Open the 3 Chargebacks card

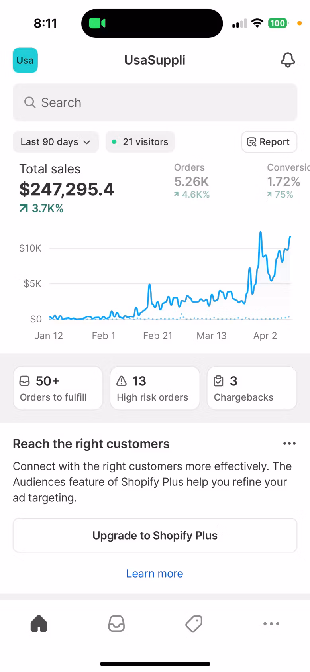pos(252,388)
